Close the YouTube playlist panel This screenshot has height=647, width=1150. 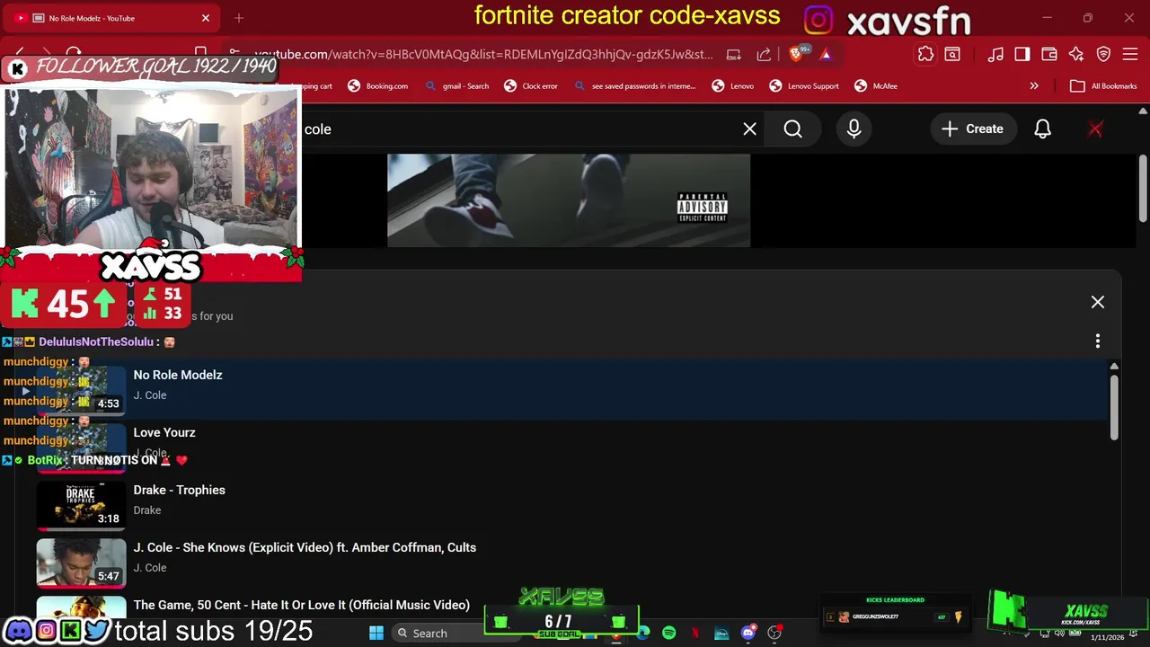tap(1097, 302)
